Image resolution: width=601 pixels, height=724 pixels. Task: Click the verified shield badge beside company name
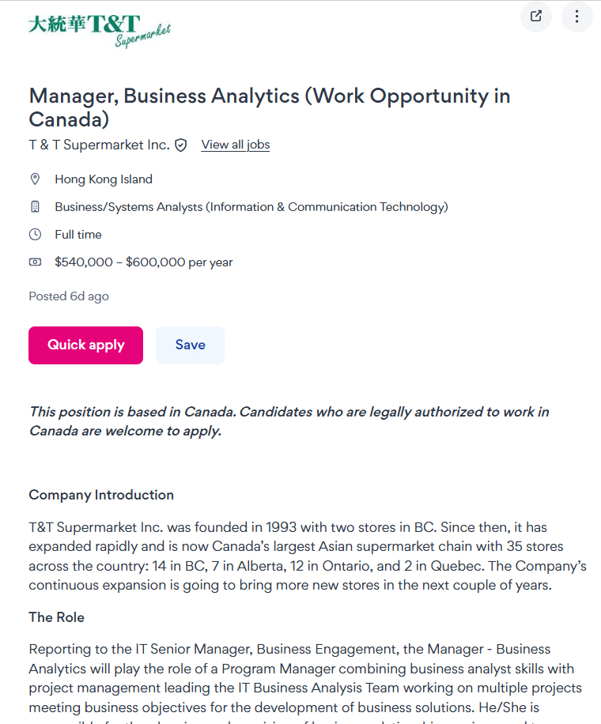[181, 145]
